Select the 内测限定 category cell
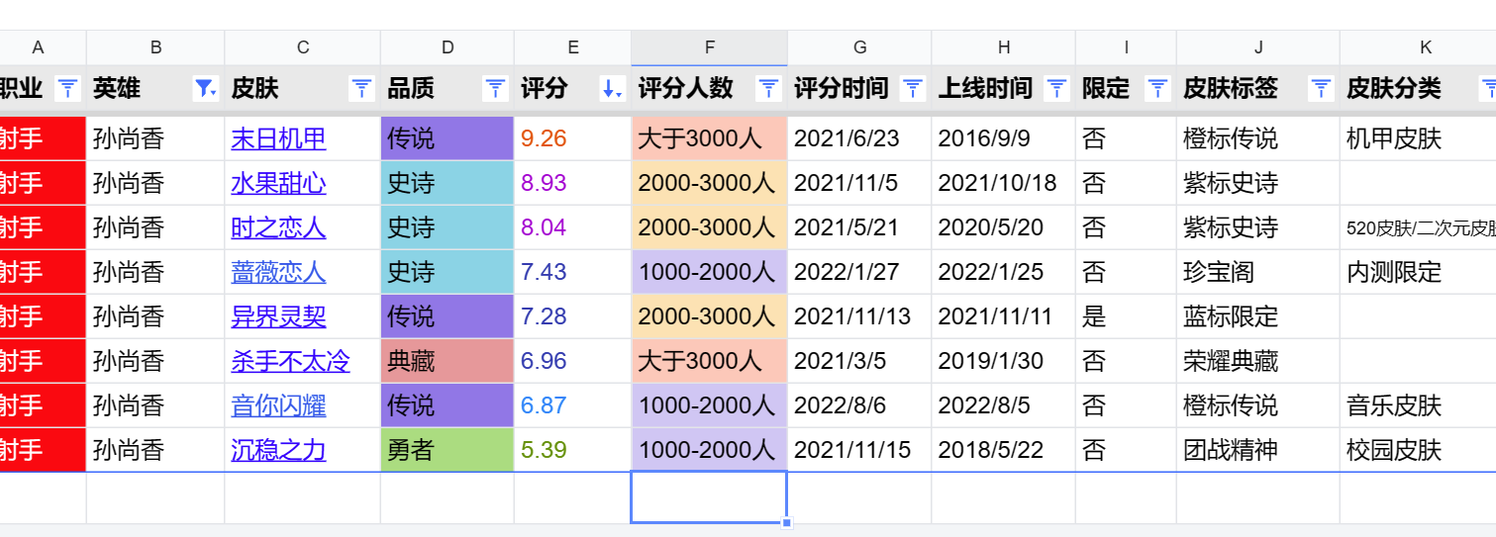The height and width of the screenshot is (537, 1496). tap(1418, 272)
